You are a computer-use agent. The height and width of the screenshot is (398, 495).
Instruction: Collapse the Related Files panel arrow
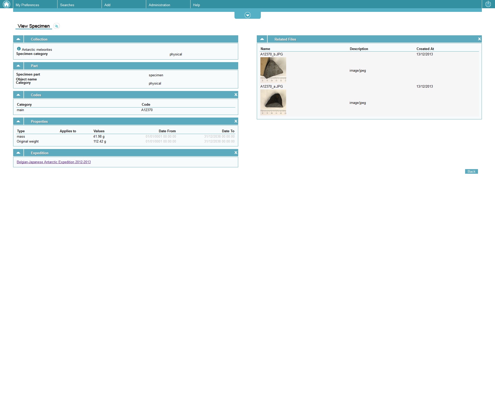tap(262, 39)
